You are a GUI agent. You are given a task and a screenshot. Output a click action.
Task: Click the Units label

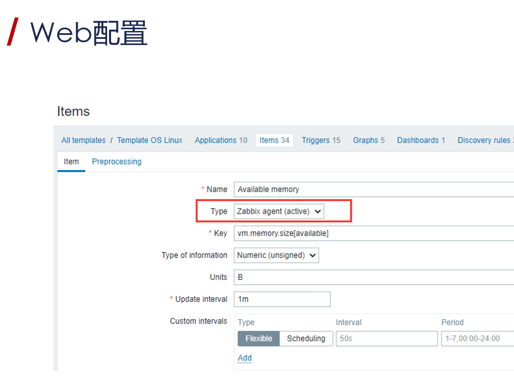click(218, 277)
